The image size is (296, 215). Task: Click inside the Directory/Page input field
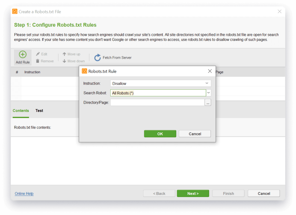[157, 102]
